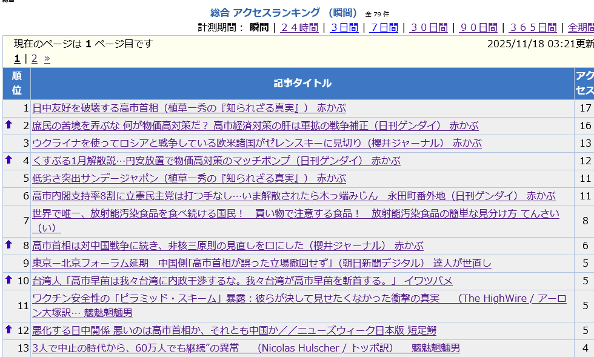Screen dimensions: 594x357
Task: Click the rank-up arrow beside rank 2
Action: tap(8, 124)
